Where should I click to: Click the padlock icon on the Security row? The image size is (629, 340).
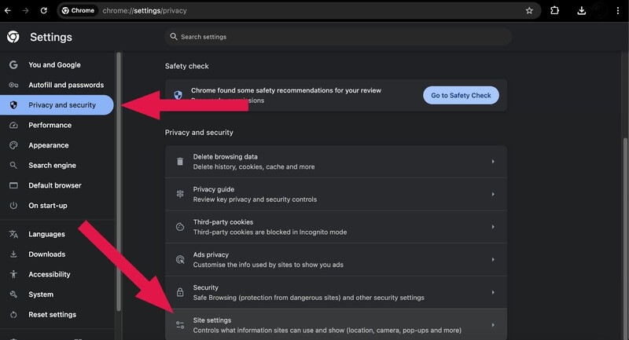(180, 292)
